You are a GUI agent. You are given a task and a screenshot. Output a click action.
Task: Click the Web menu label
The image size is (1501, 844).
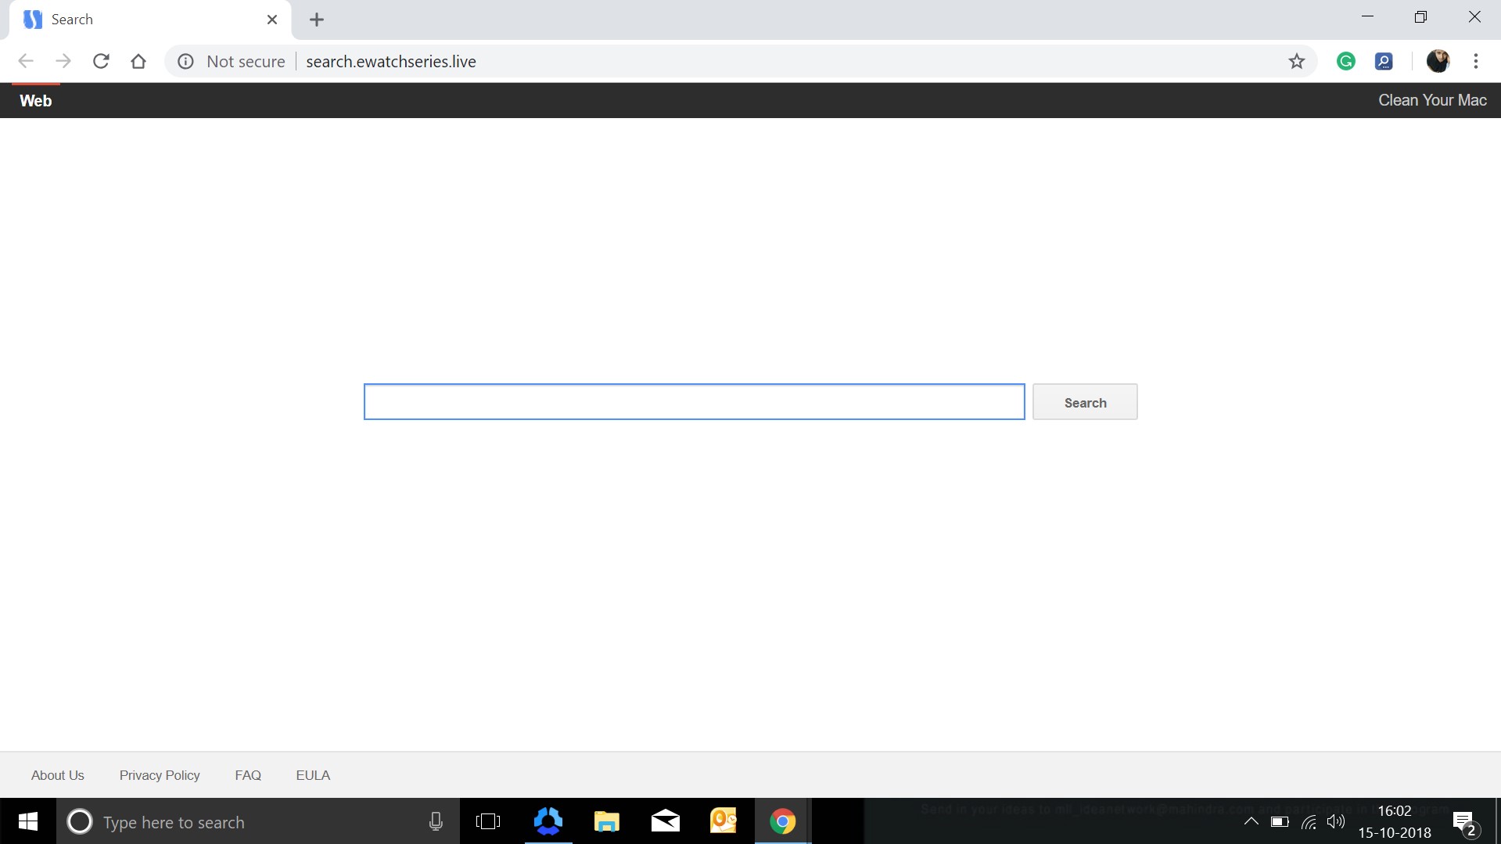35,100
